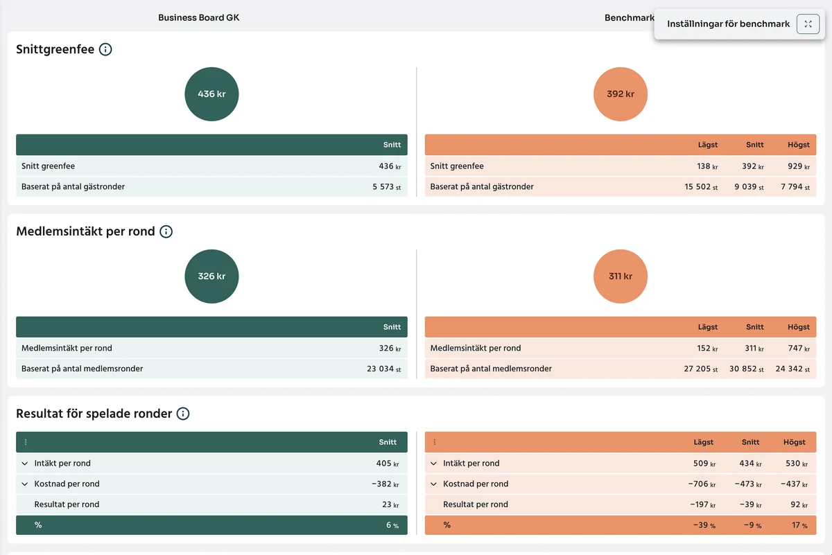Select the 23 034 st medlemsronder value

point(384,369)
